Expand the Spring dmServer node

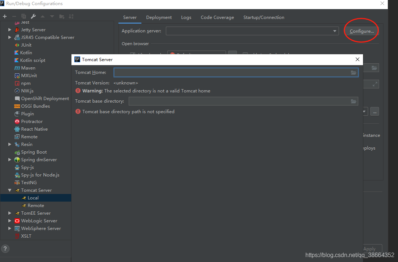pos(9,160)
